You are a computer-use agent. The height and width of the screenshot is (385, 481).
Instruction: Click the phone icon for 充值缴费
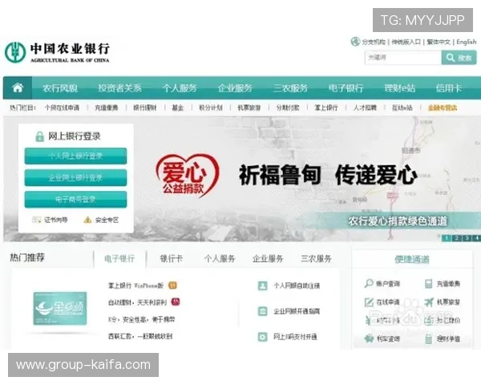point(429,284)
